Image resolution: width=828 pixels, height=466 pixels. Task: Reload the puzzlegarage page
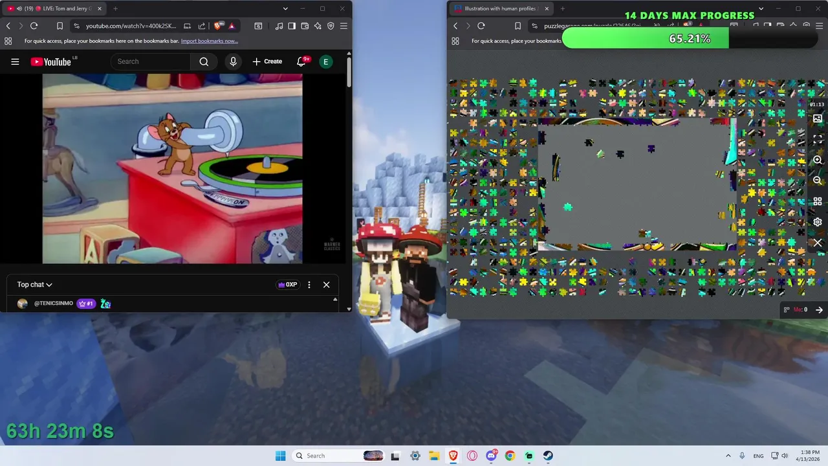pos(481,26)
